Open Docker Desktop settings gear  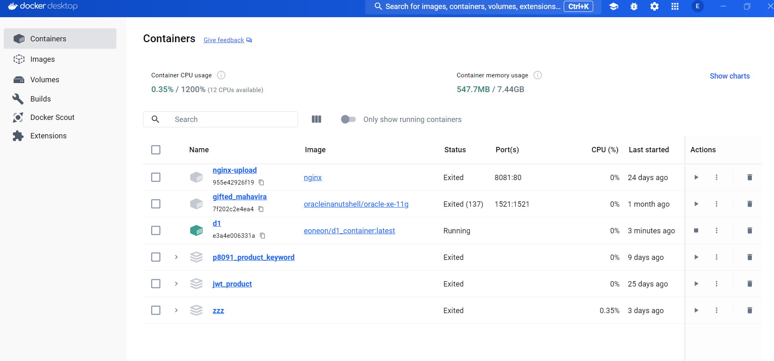(x=654, y=7)
